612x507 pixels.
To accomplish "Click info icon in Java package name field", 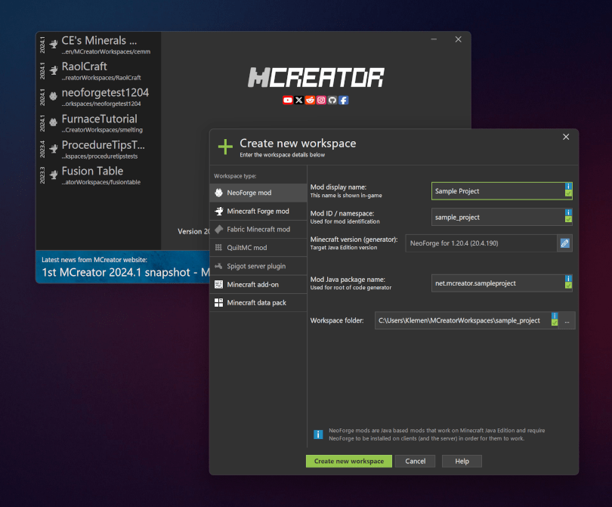I will point(568,279).
